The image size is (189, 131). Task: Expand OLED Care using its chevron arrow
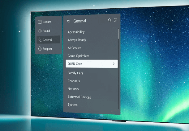click(114, 64)
